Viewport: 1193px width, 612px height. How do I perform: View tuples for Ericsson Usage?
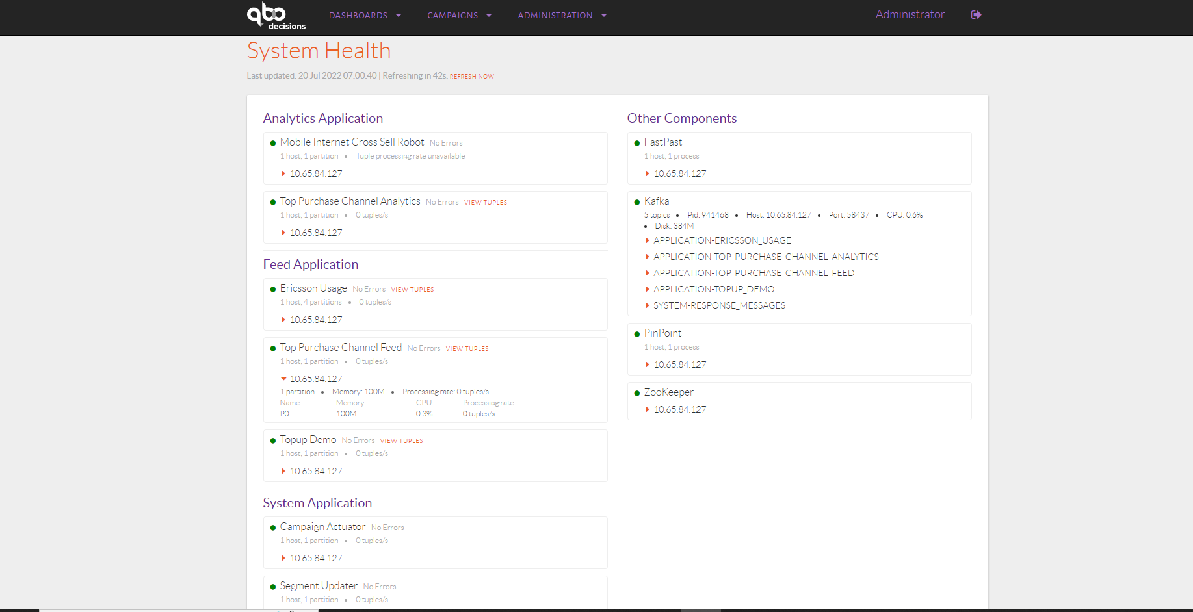[x=412, y=290]
